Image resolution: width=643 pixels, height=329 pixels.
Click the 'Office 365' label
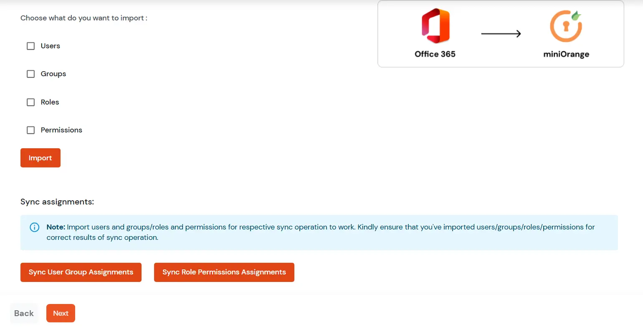[435, 54]
